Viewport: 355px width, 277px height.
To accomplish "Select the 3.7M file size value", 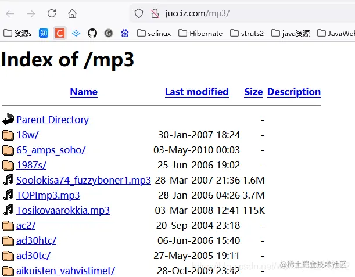I will [253, 195].
